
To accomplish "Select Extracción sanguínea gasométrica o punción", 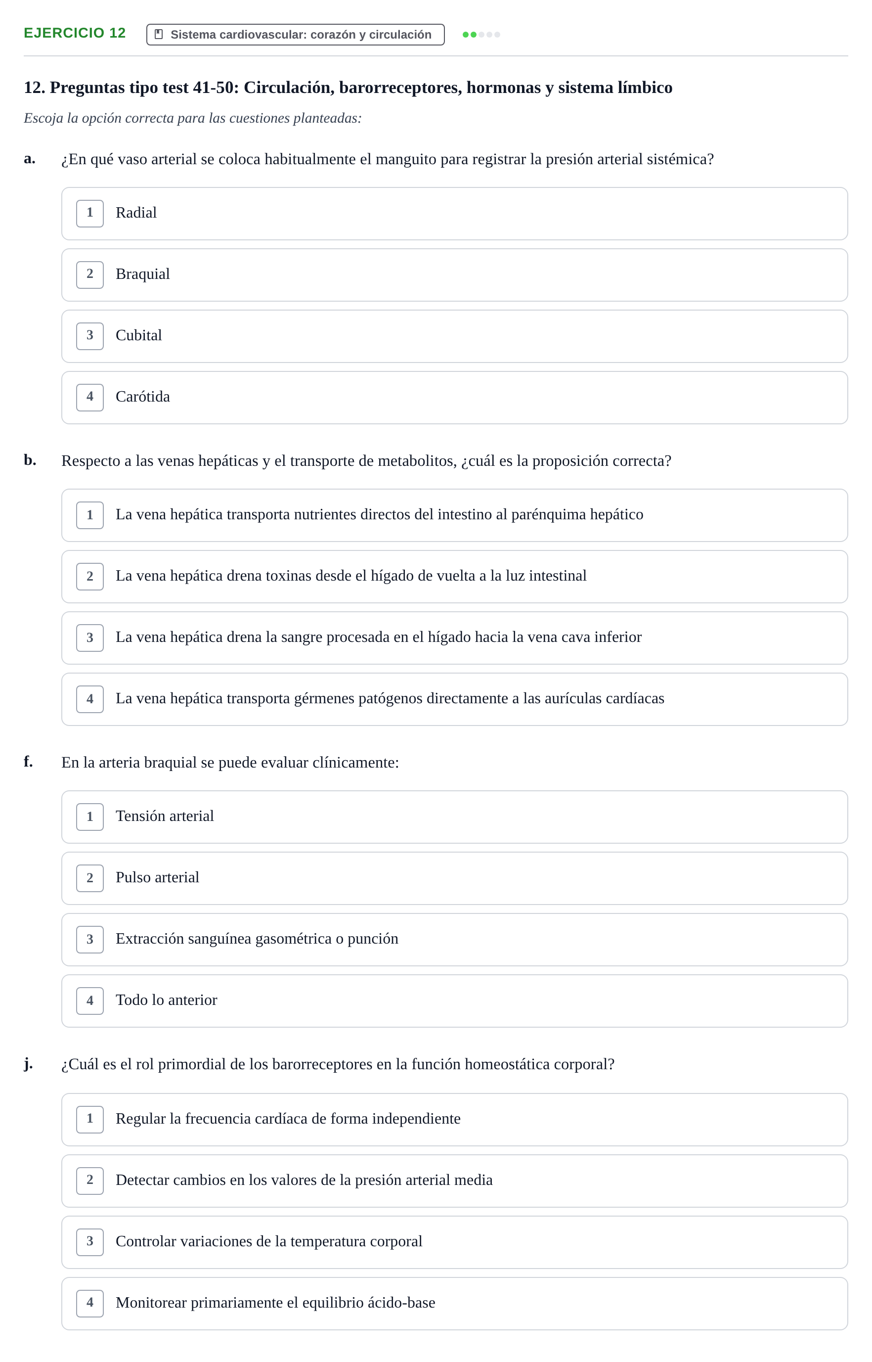I will coord(454,940).
